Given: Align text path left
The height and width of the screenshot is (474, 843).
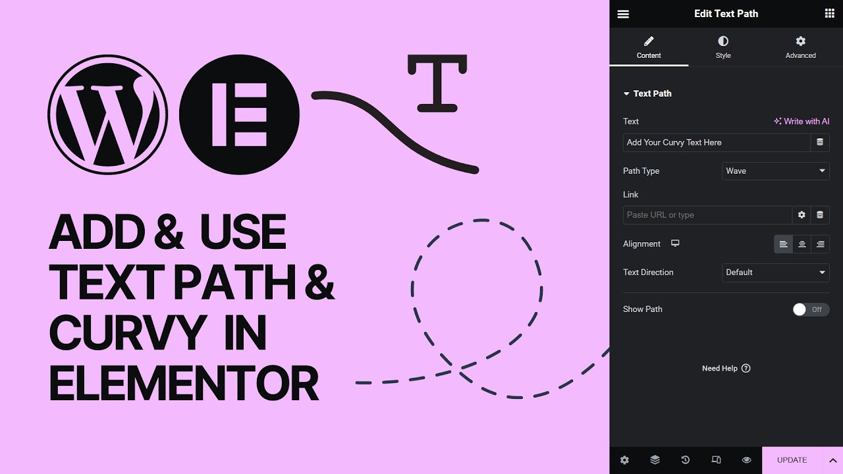Looking at the screenshot, I should click(x=783, y=244).
